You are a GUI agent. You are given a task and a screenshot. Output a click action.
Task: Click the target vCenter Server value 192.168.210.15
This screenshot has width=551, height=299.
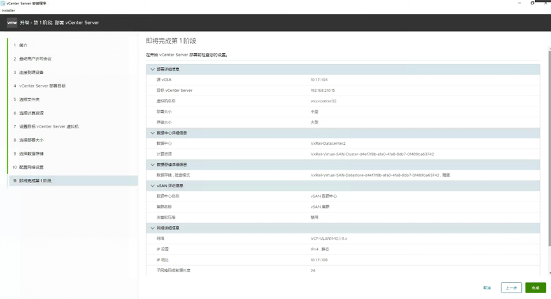pyautogui.click(x=322, y=91)
